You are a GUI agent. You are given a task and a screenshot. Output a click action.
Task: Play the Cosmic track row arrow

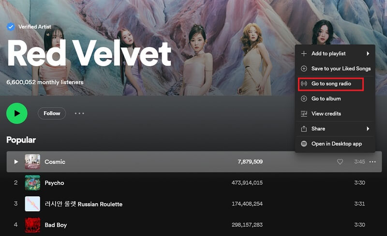point(16,162)
